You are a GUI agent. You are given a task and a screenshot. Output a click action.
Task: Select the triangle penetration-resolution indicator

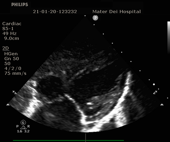click(x=23, y=128)
